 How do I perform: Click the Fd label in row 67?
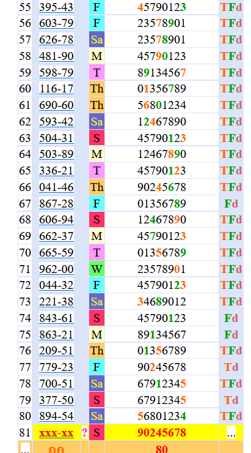tap(231, 204)
